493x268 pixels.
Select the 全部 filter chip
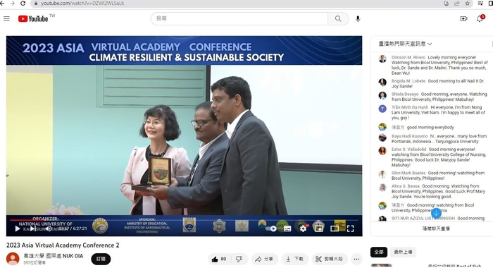(x=379, y=252)
